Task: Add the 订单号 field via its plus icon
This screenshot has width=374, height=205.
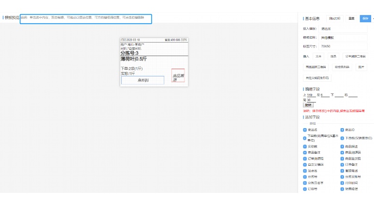Action: tap(304, 189)
